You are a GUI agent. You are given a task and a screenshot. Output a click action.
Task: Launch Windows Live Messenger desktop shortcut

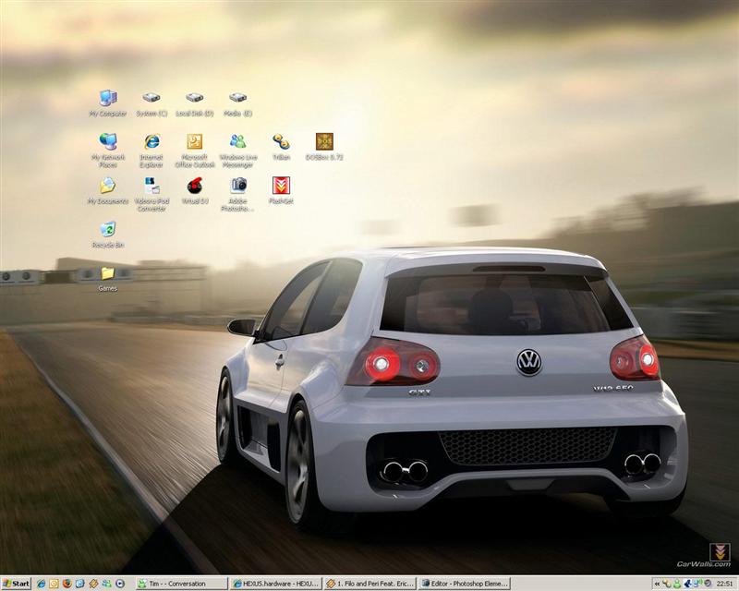(x=238, y=150)
